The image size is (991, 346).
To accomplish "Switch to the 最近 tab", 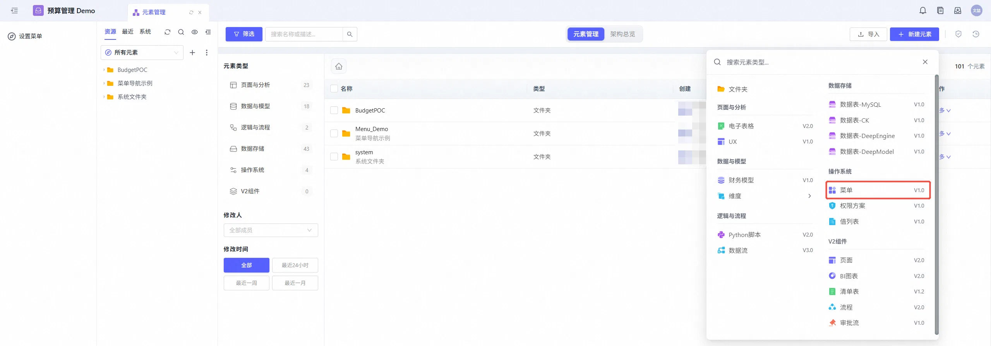I will (128, 32).
